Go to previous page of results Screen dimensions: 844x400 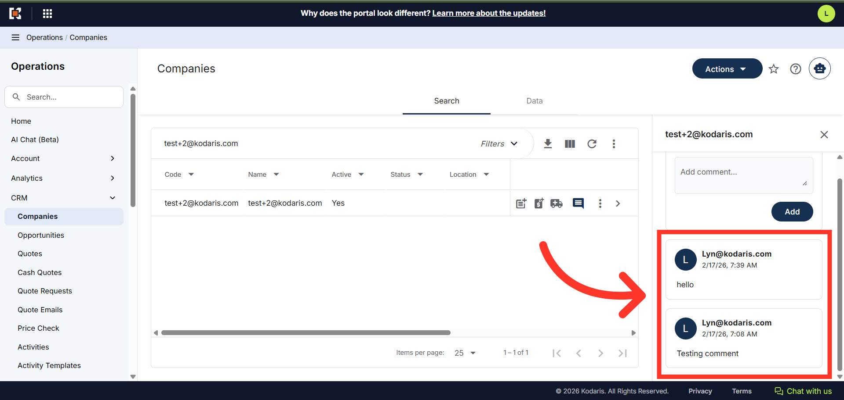(578, 353)
